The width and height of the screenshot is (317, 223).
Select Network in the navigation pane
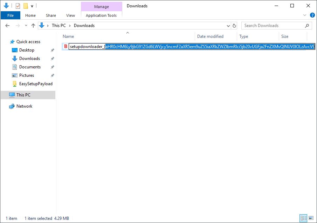(x=24, y=106)
